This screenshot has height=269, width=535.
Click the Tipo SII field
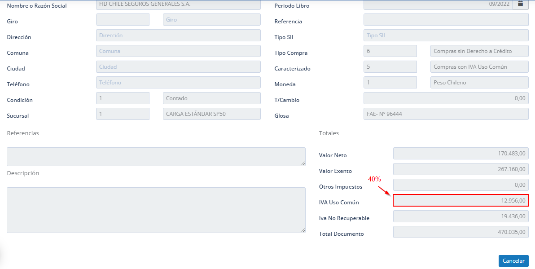tap(446, 35)
